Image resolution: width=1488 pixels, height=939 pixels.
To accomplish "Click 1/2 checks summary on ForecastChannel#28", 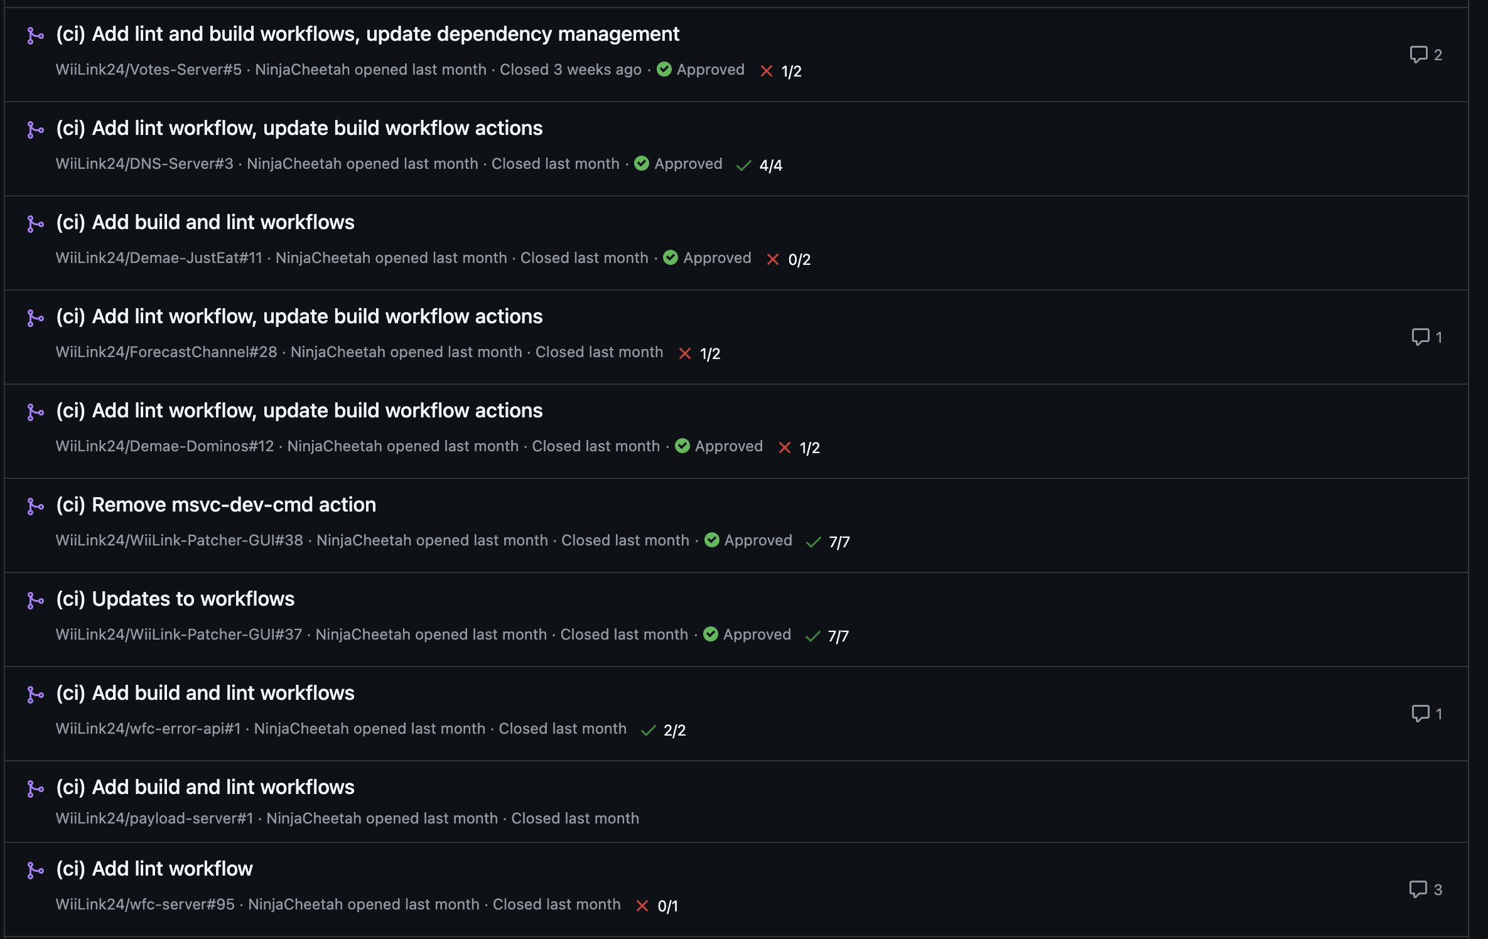I will [x=710, y=353].
